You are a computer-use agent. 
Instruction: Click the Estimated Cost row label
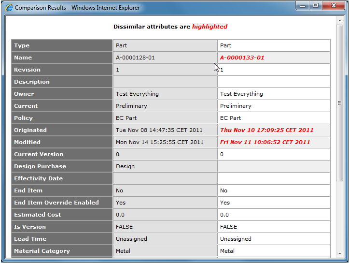tap(37, 215)
